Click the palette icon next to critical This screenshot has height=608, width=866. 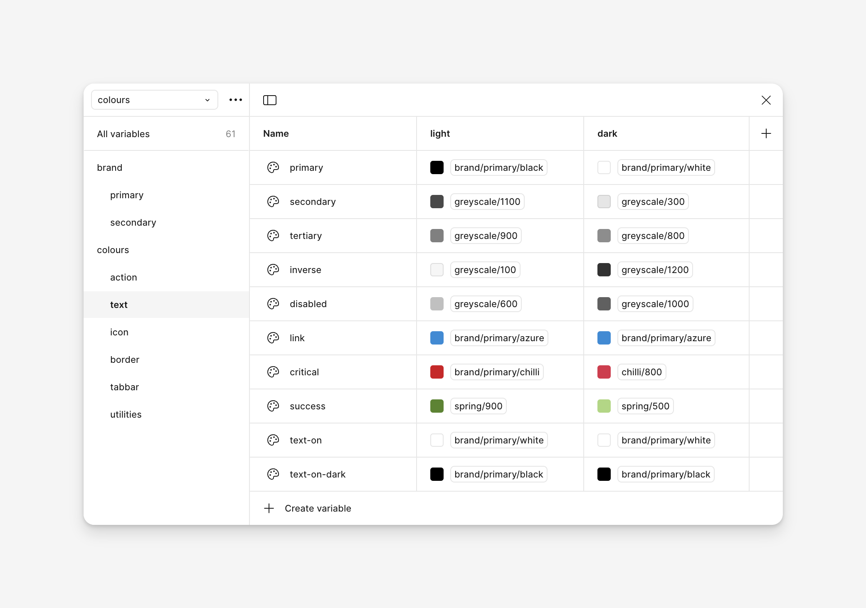[273, 372]
